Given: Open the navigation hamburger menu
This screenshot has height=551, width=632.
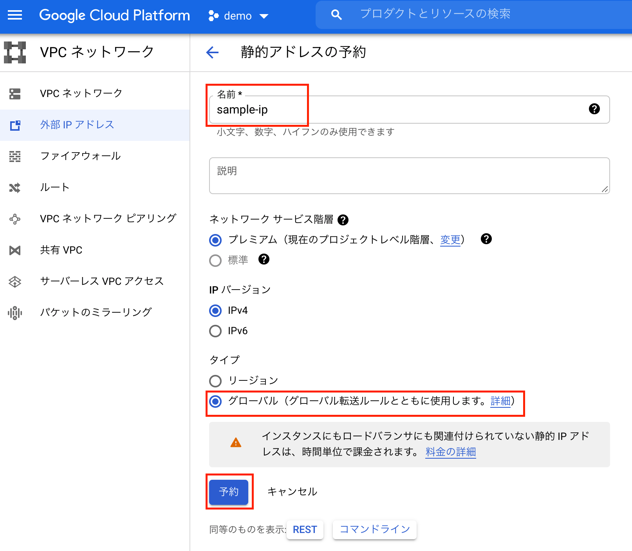Looking at the screenshot, I should 14,15.
